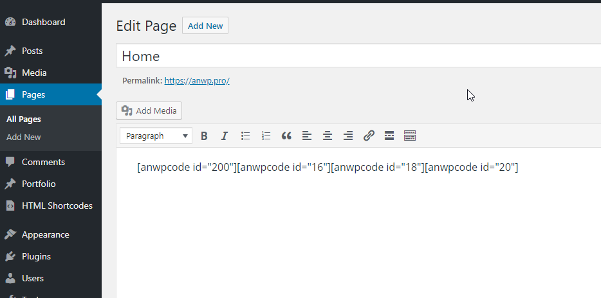Align text left
Image resolution: width=601 pixels, height=298 pixels.
point(307,136)
